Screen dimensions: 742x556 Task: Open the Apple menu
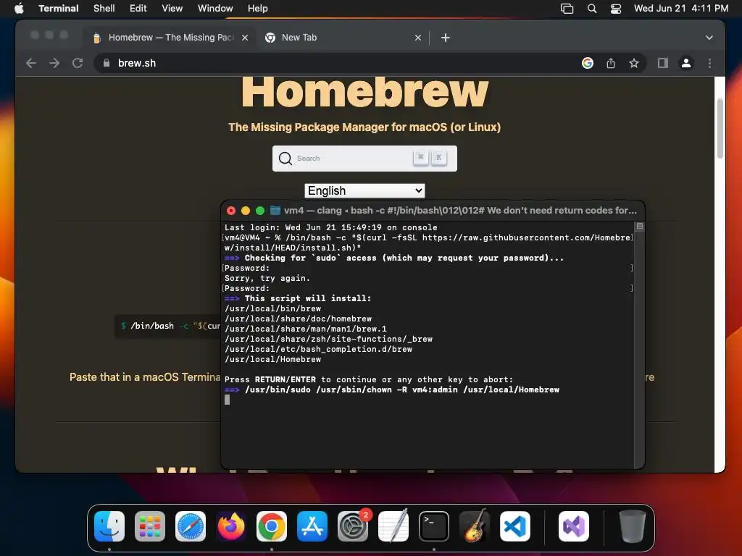pyautogui.click(x=19, y=9)
